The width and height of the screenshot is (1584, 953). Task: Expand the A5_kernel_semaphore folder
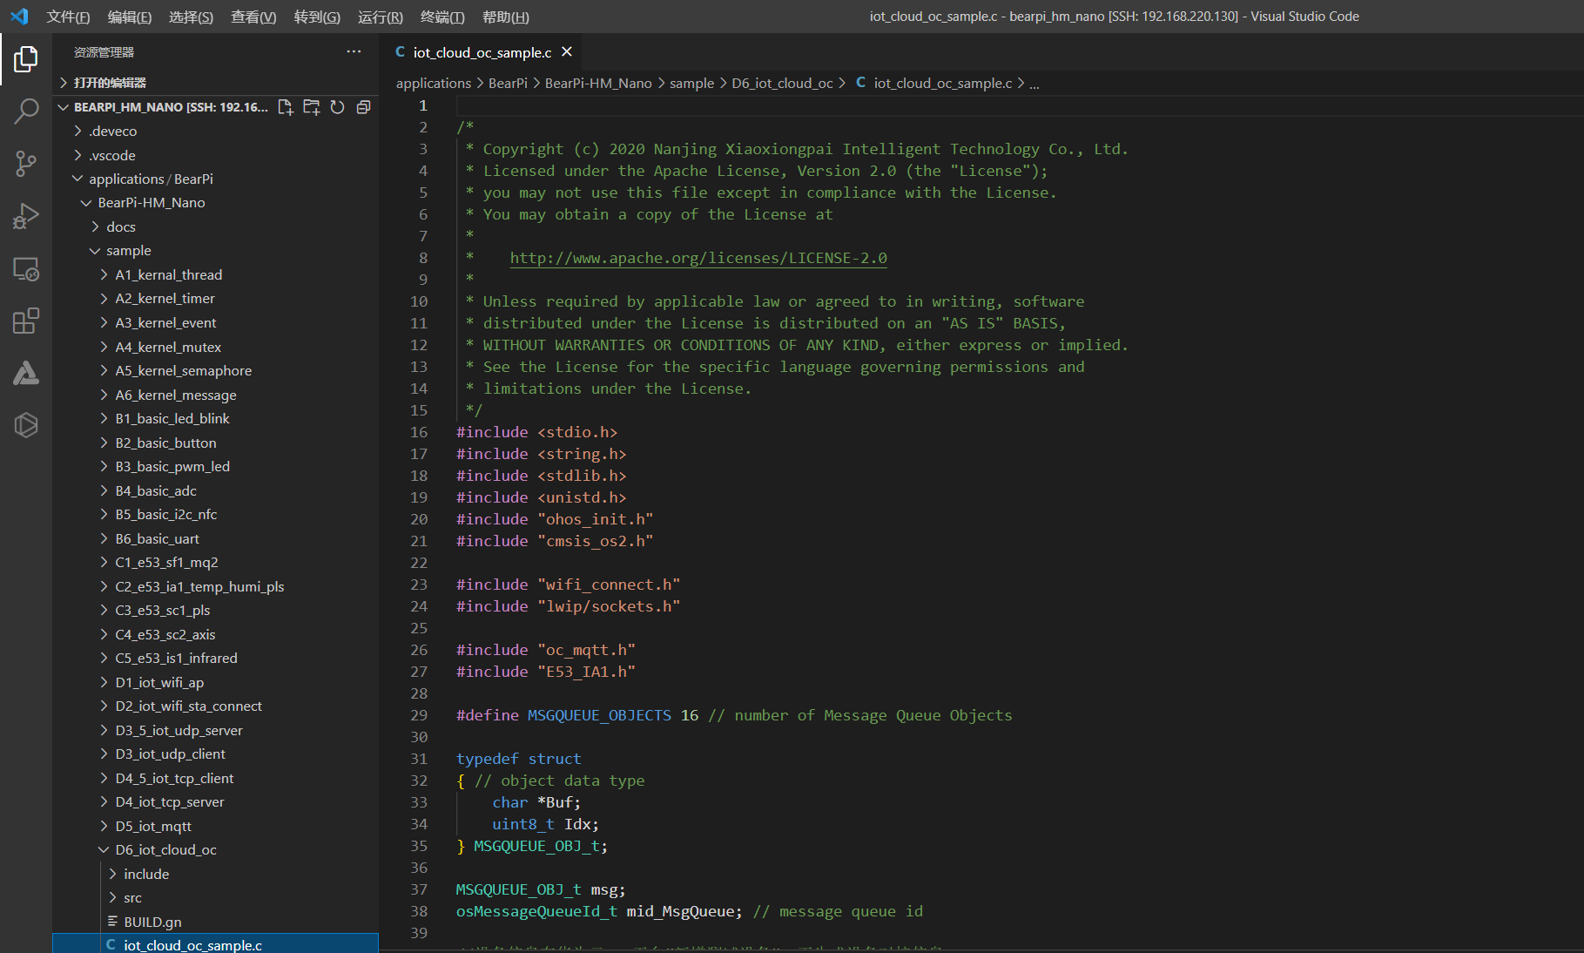215,370
